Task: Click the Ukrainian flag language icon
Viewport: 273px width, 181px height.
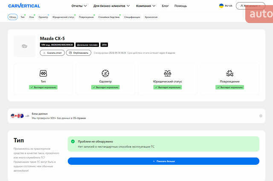Action: 221,6
